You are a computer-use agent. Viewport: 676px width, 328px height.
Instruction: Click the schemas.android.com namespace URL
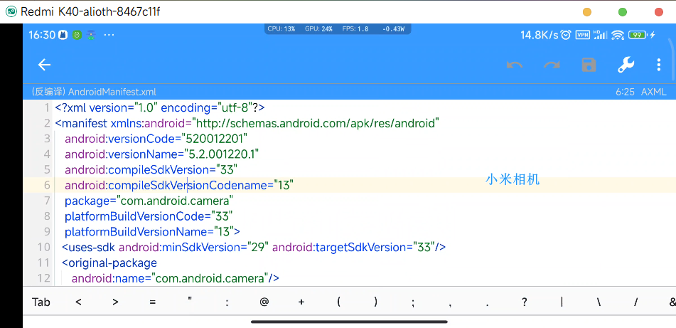point(316,123)
